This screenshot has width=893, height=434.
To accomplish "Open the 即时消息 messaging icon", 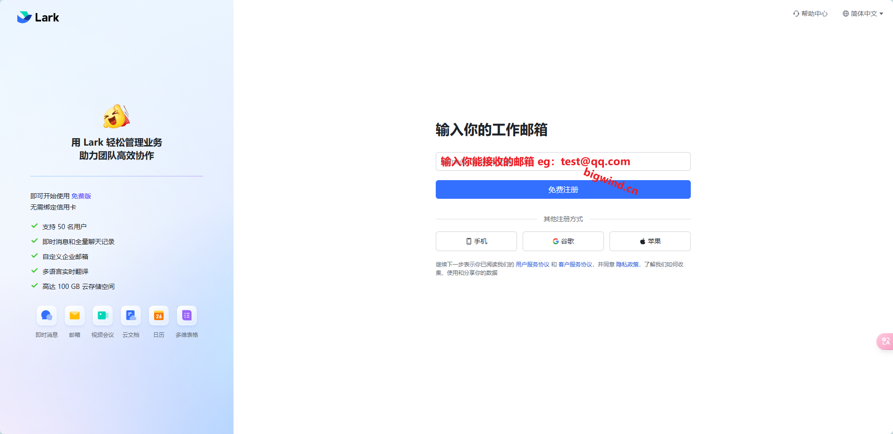I will click(x=46, y=315).
